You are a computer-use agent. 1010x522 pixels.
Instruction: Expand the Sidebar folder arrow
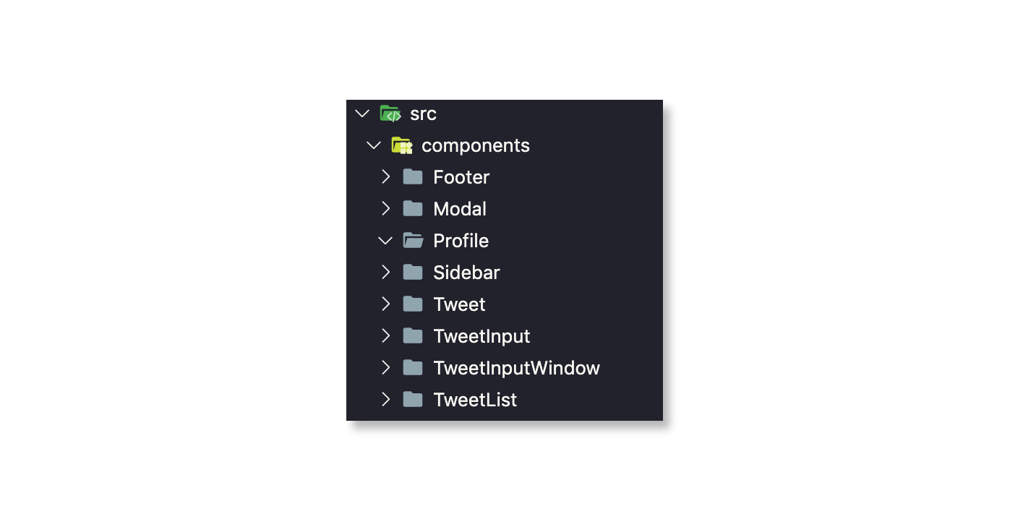click(385, 273)
